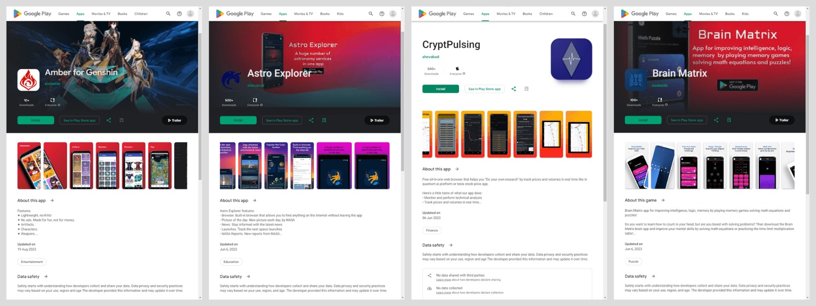This screenshot has width=816, height=306.
Task: Share the CryptPulsing app
Action: tap(514, 89)
